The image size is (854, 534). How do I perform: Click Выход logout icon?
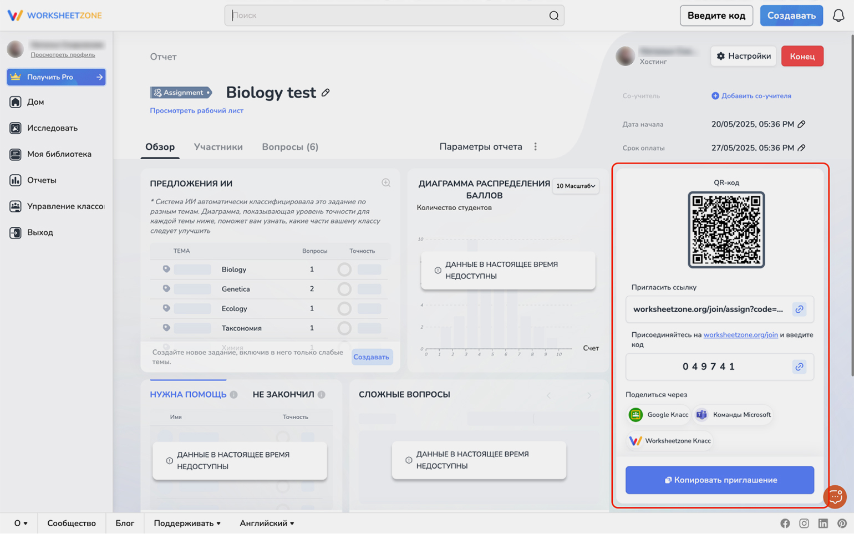(x=16, y=232)
